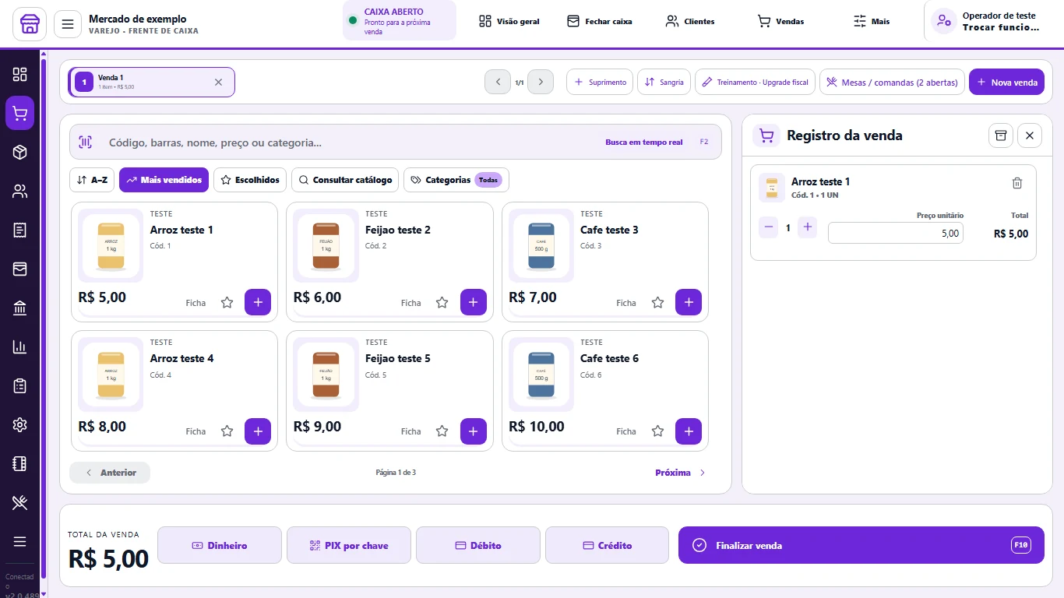Toggle A–Z sorting

point(92,180)
